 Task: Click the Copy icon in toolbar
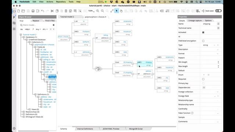(x=57, y=11)
